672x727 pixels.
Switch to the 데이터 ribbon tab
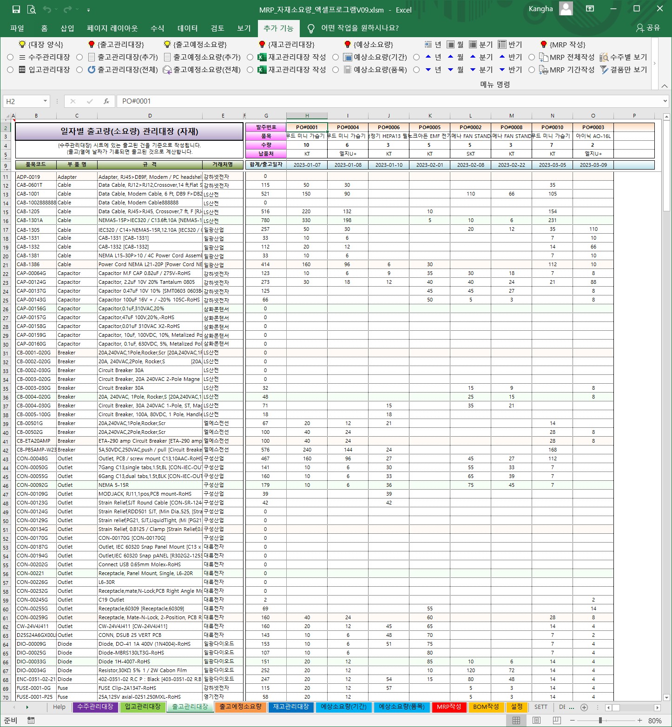188,28
